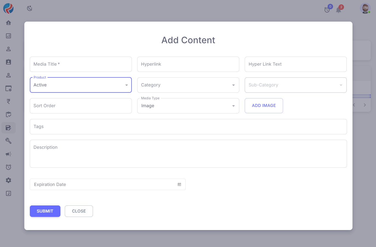Image resolution: width=376 pixels, height=247 pixels.
Task: Toggle dark mode moon icon
Action: point(30,8)
